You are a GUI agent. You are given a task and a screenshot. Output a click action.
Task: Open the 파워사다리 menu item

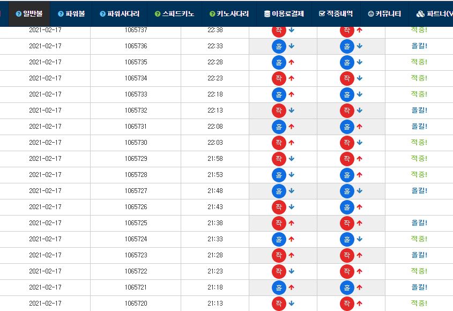(x=120, y=13)
